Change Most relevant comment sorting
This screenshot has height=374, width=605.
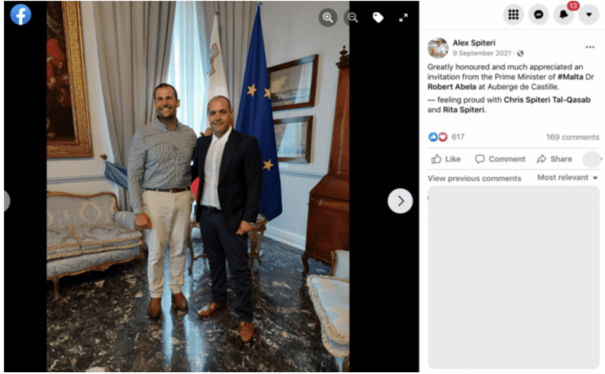click(568, 177)
